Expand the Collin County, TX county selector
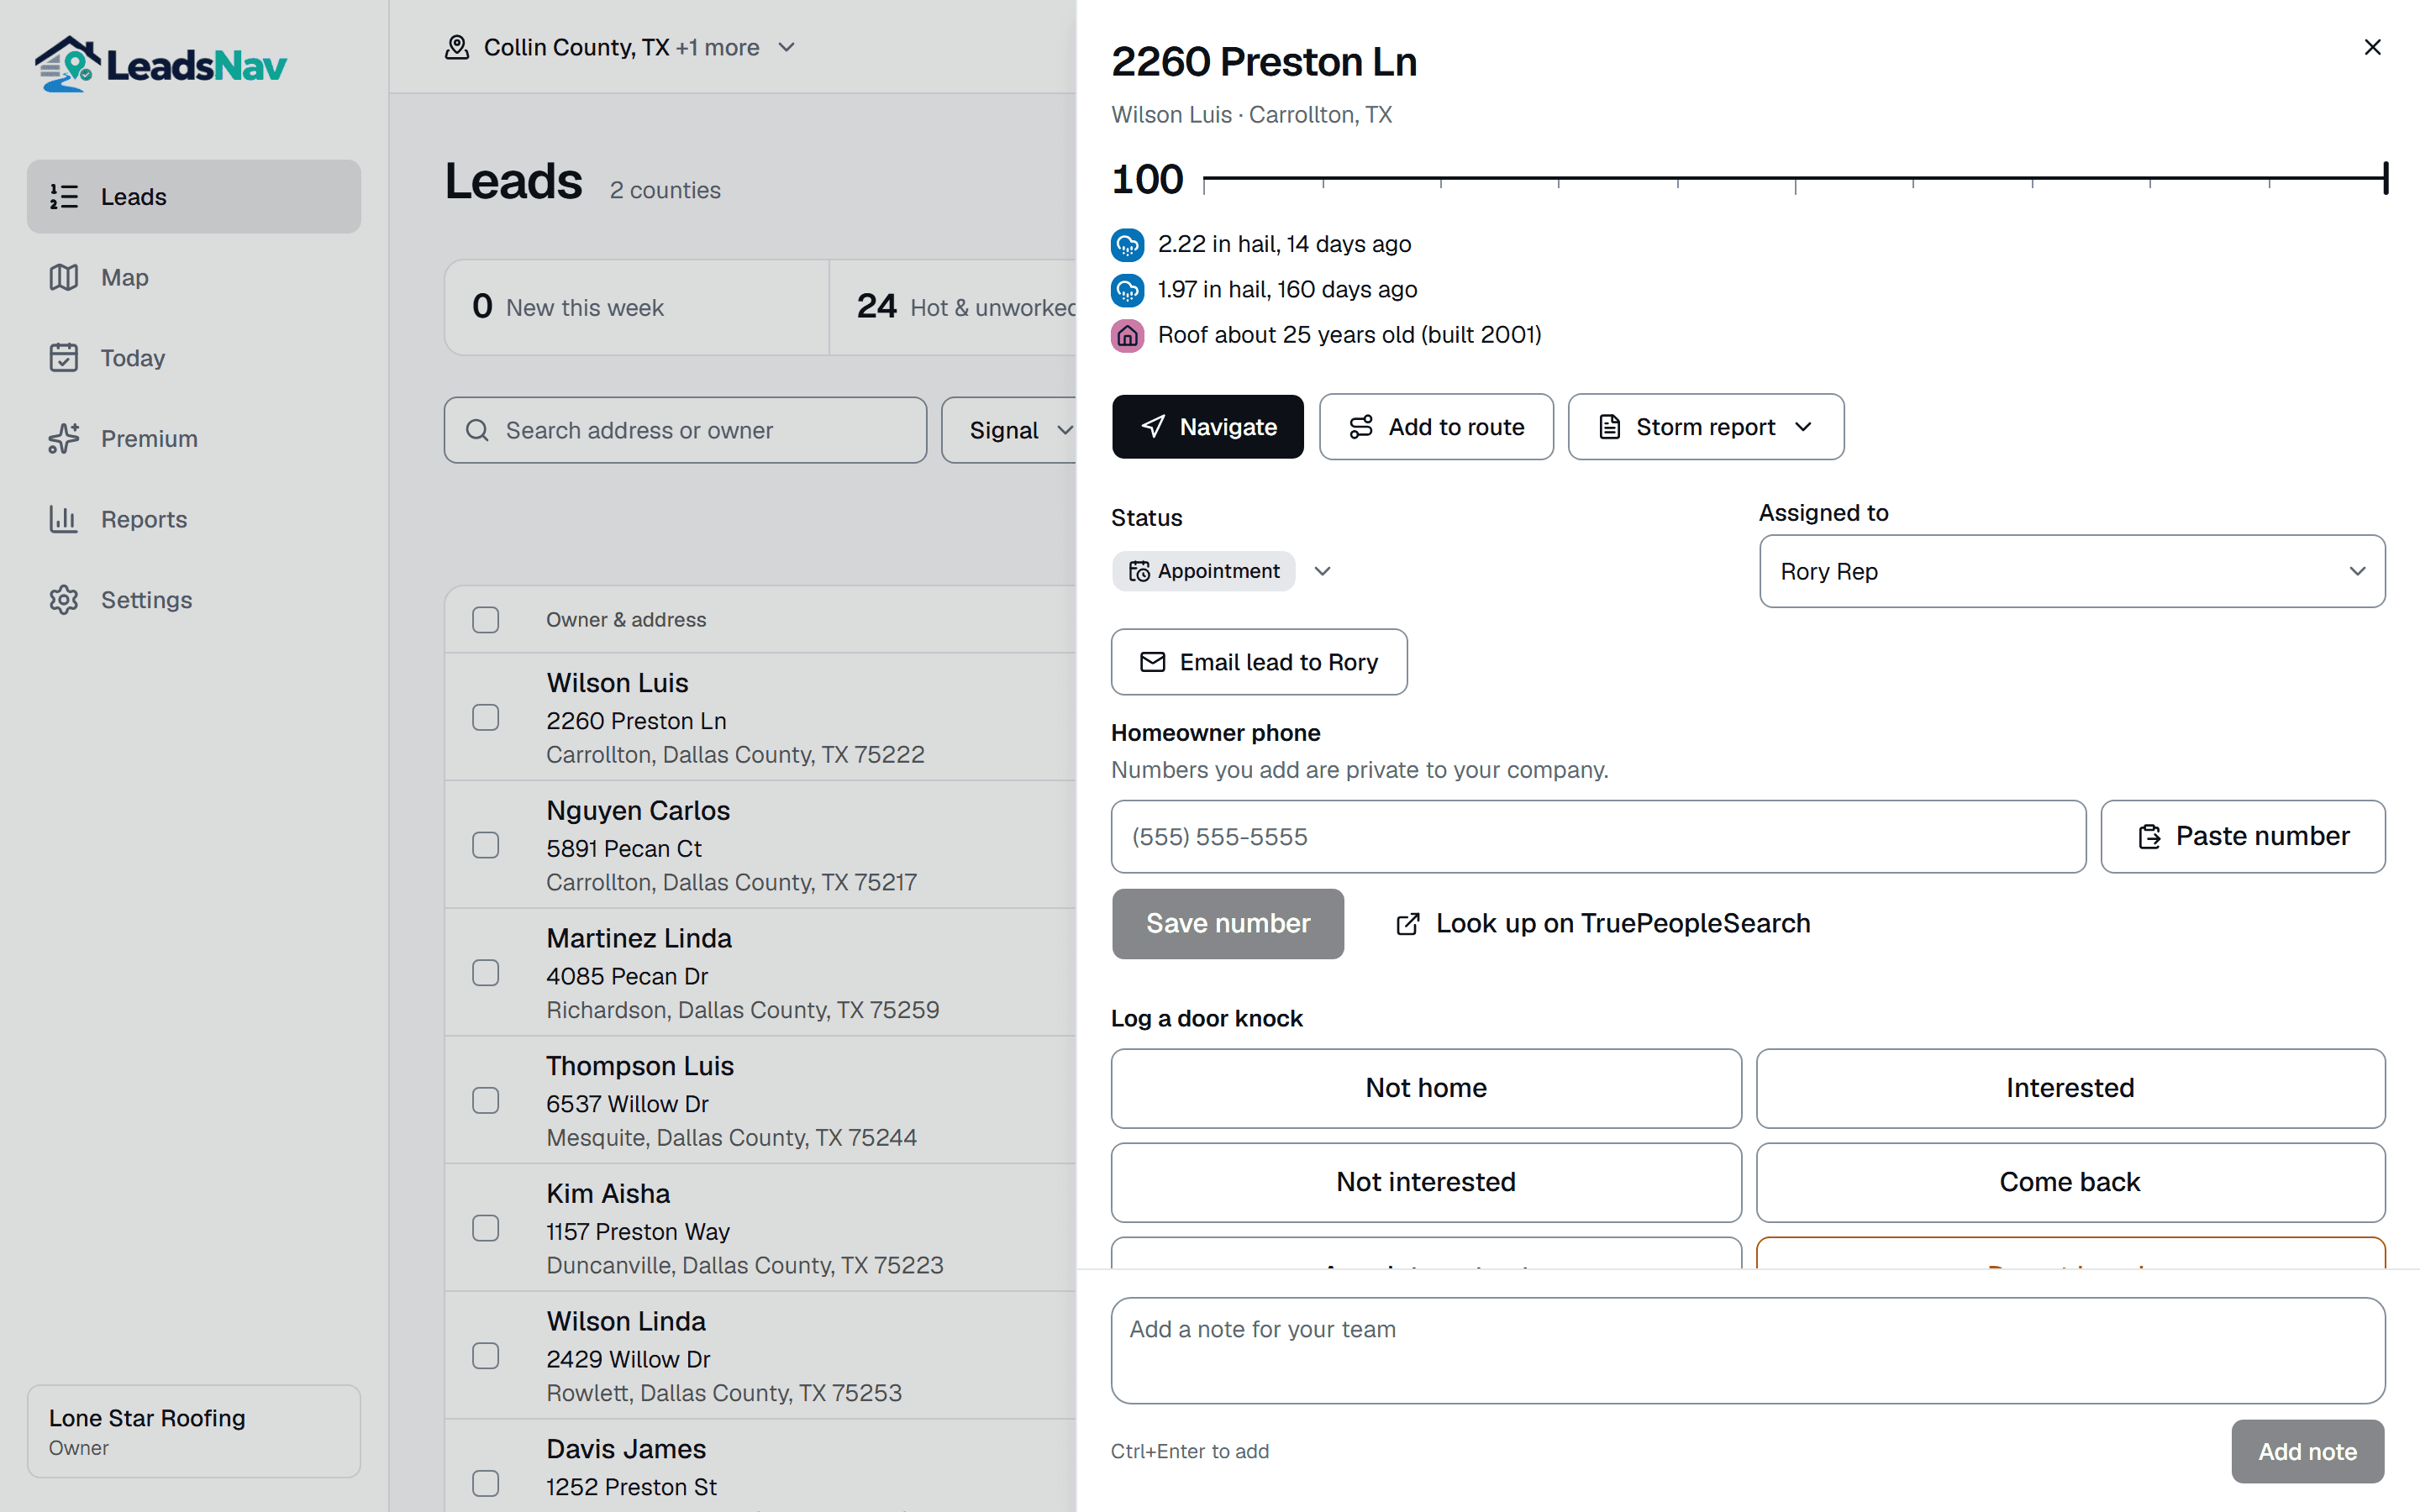 (620, 47)
